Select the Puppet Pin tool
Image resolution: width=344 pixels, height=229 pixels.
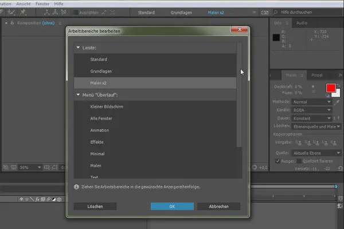click(x=23, y=12)
